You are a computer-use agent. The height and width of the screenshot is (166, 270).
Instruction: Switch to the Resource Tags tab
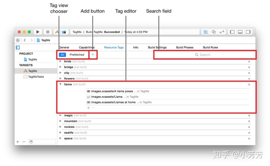114,47
